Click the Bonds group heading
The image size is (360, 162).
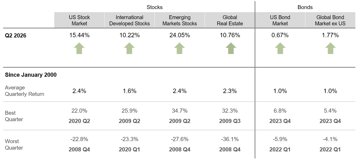point(305,7)
